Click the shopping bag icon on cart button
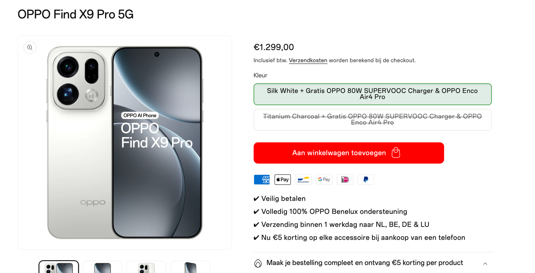This screenshot has width=535, height=273. (x=396, y=153)
